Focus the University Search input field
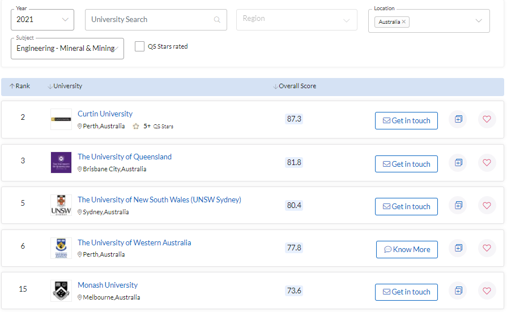The image size is (507, 312). click(156, 20)
